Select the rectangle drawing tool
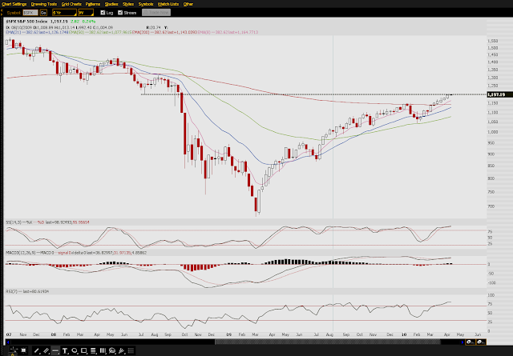 point(83,350)
